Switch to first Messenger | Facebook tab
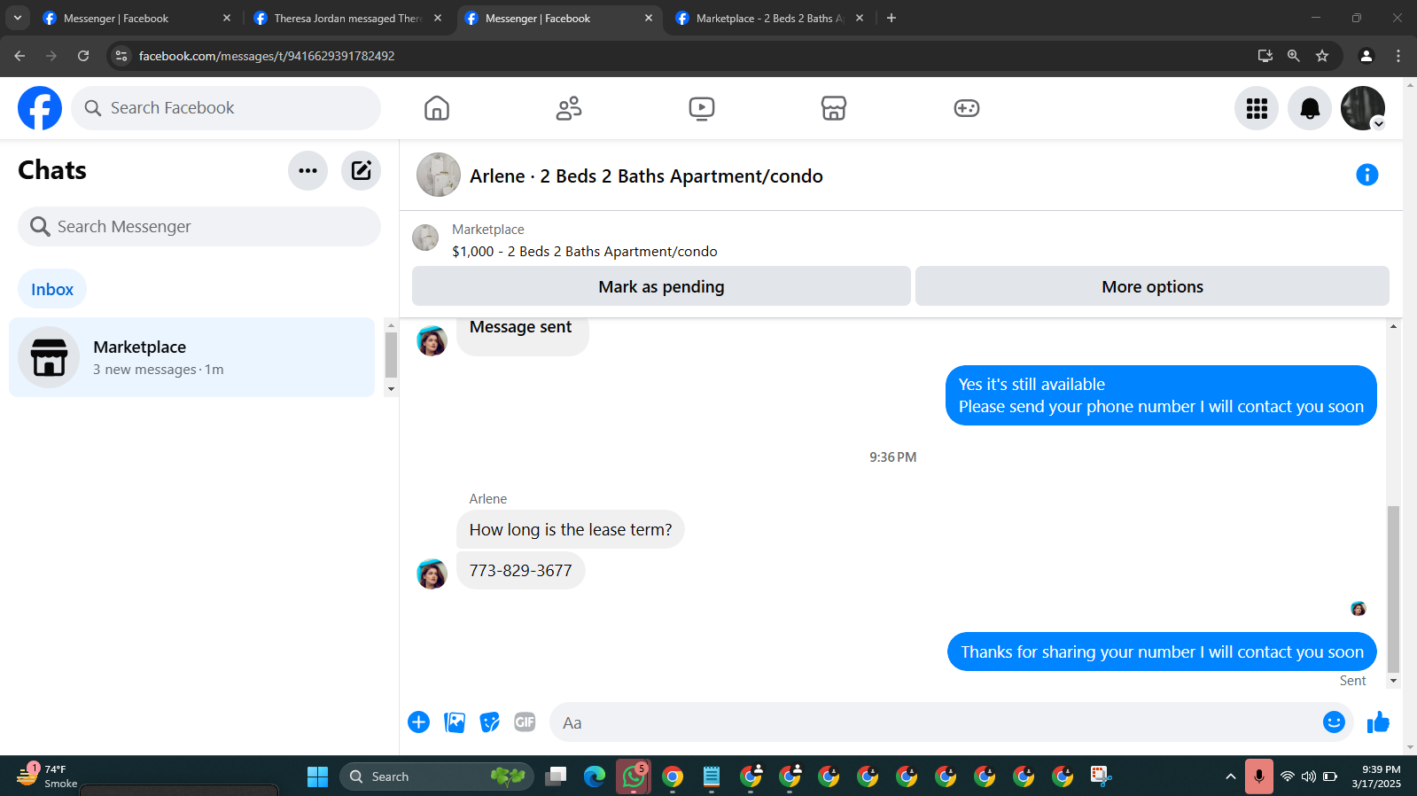This screenshot has width=1417, height=796. pyautogui.click(x=136, y=18)
